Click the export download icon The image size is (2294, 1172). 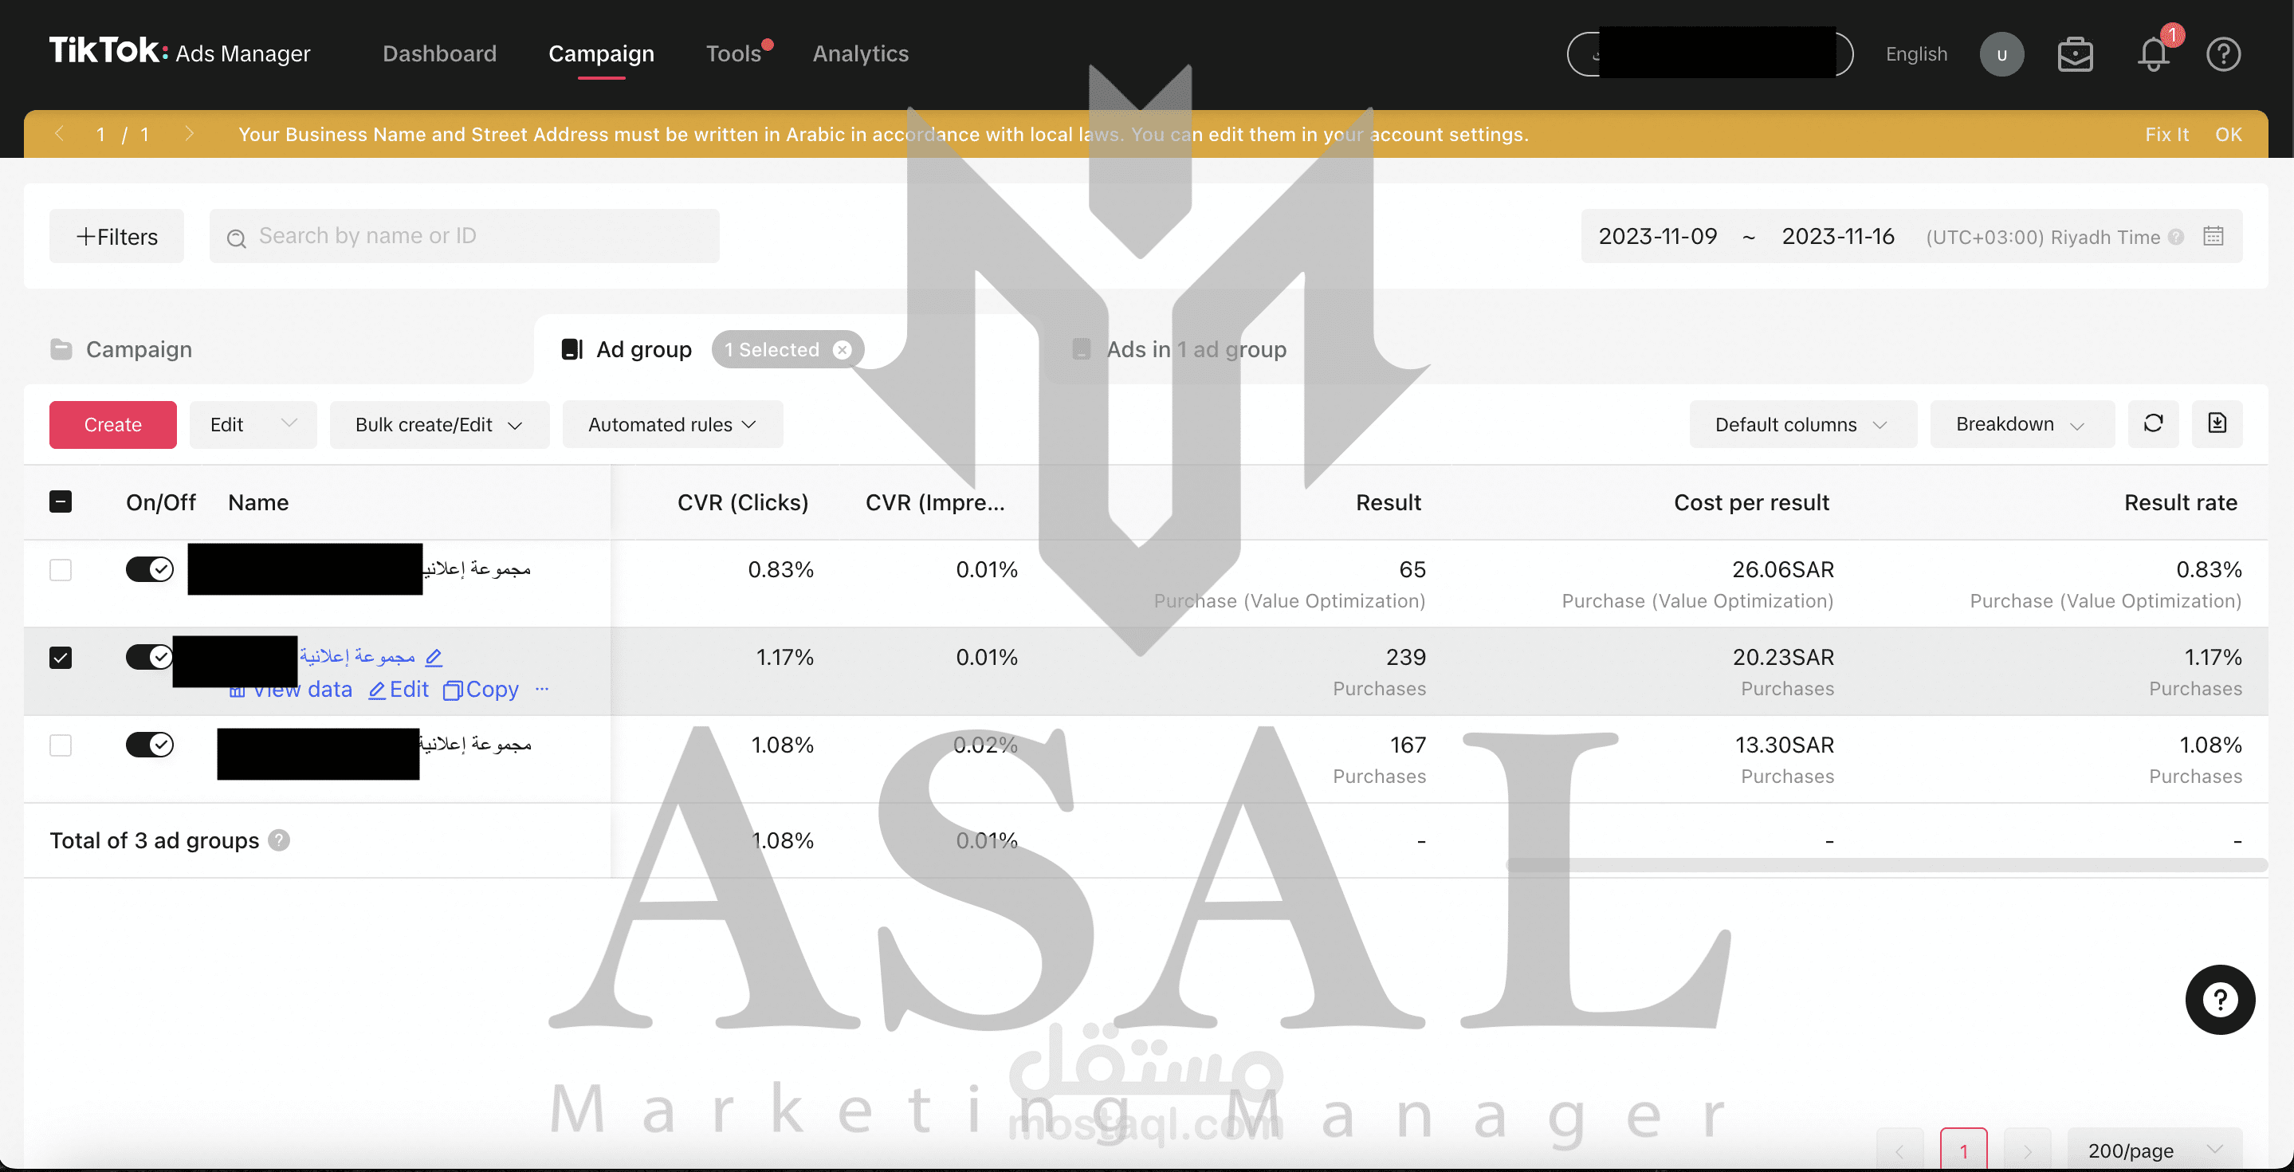(2217, 424)
